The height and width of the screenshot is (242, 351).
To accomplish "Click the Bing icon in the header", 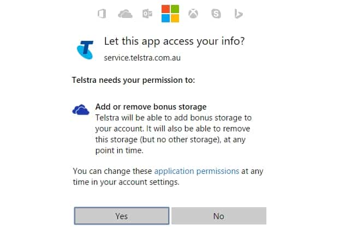I will click(x=239, y=14).
